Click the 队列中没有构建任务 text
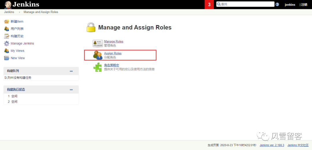The height and width of the screenshot is (150, 312). click(x=18, y=78)
